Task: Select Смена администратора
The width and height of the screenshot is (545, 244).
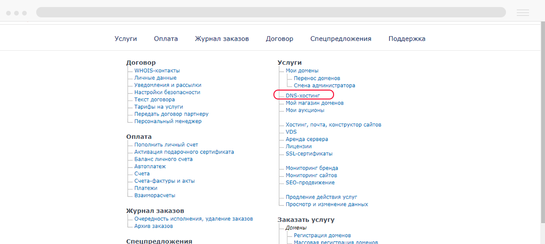Action: coord(324,85)
